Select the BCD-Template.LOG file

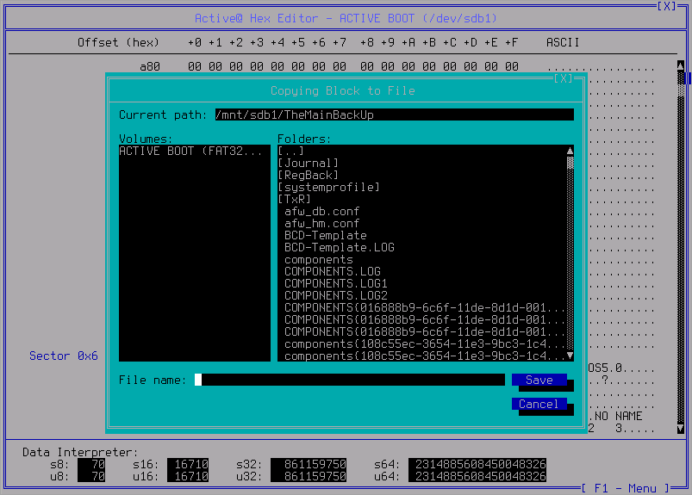tap(339, 247)
